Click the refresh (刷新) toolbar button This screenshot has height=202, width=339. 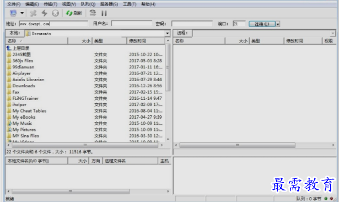[74, 13]
